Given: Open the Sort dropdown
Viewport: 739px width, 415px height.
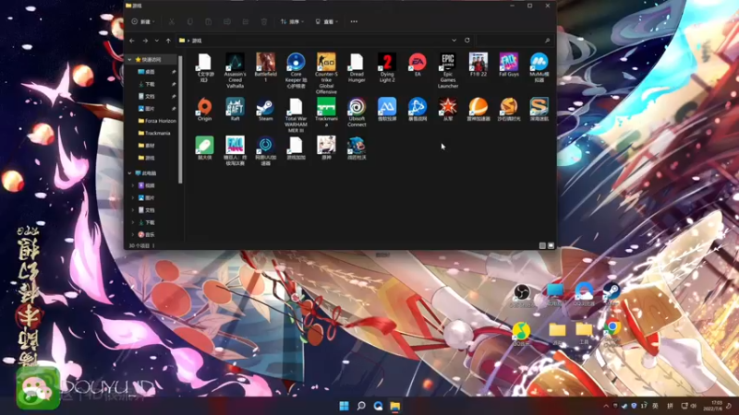Looking at the screenshot, I should coord(292,21).
